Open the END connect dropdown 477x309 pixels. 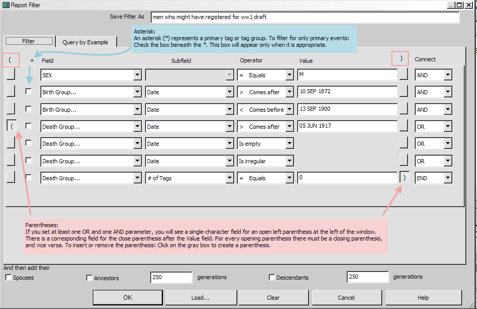pos(448,178)
